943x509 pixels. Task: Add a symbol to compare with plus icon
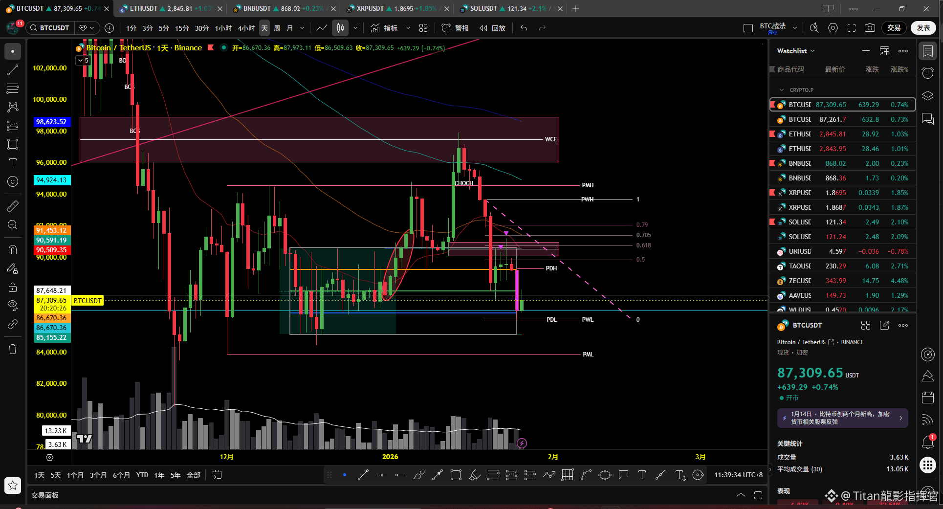[x=110, y=28]
